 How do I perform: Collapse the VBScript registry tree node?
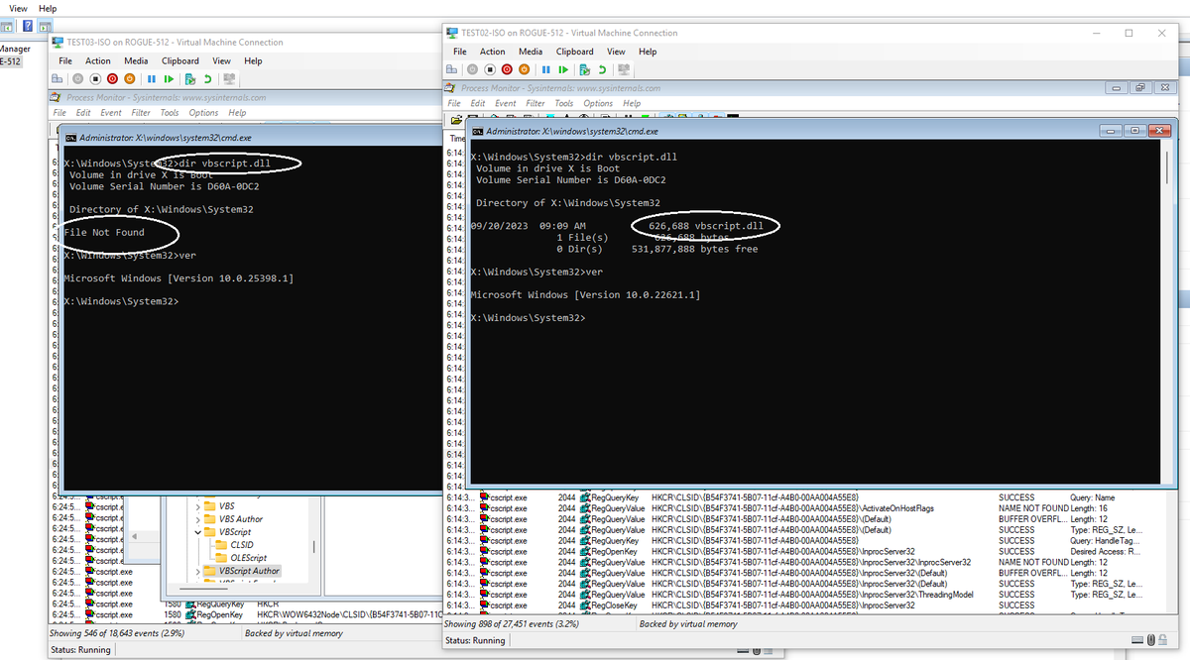198,532
